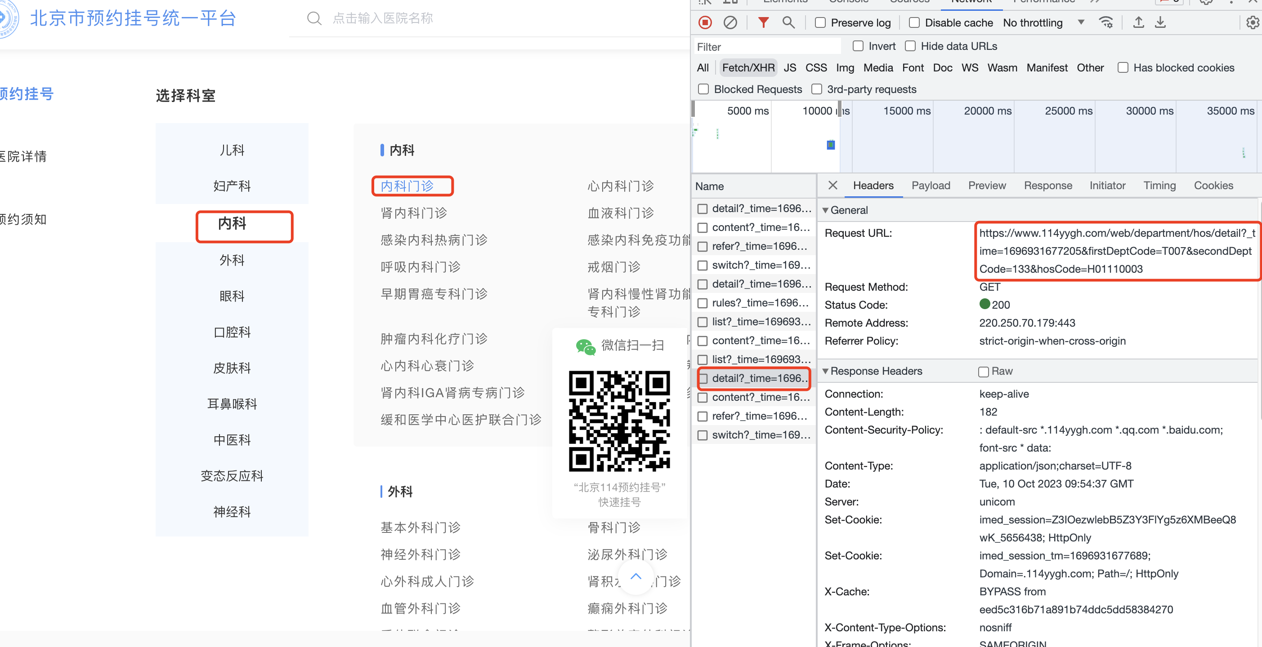Click the import HAR upload icon
This screenshot has height=647, width=1262.
(1139, 22)
